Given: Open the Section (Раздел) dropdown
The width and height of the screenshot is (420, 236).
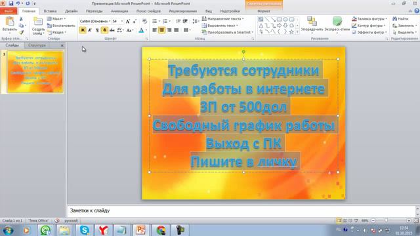Looking at the screenshot, I should click(x=56, y=32).
